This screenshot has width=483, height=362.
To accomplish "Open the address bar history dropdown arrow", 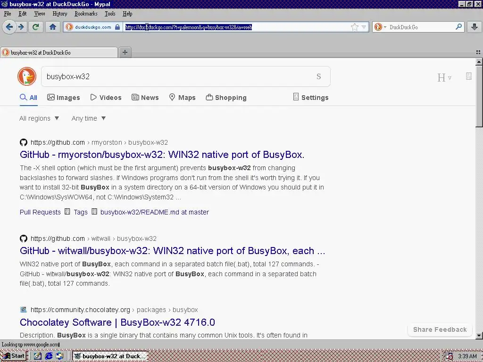I will [364, 27].
